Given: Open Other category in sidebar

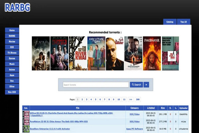Looking at the screenshot, I should [12, 86].
